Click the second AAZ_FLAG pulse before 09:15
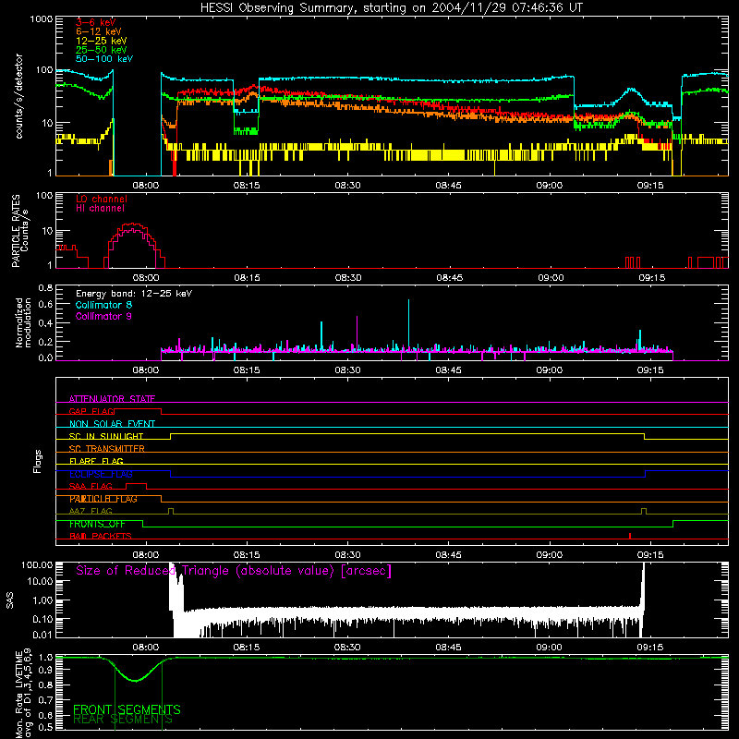 pyautogui.click(x=644, y=511)
